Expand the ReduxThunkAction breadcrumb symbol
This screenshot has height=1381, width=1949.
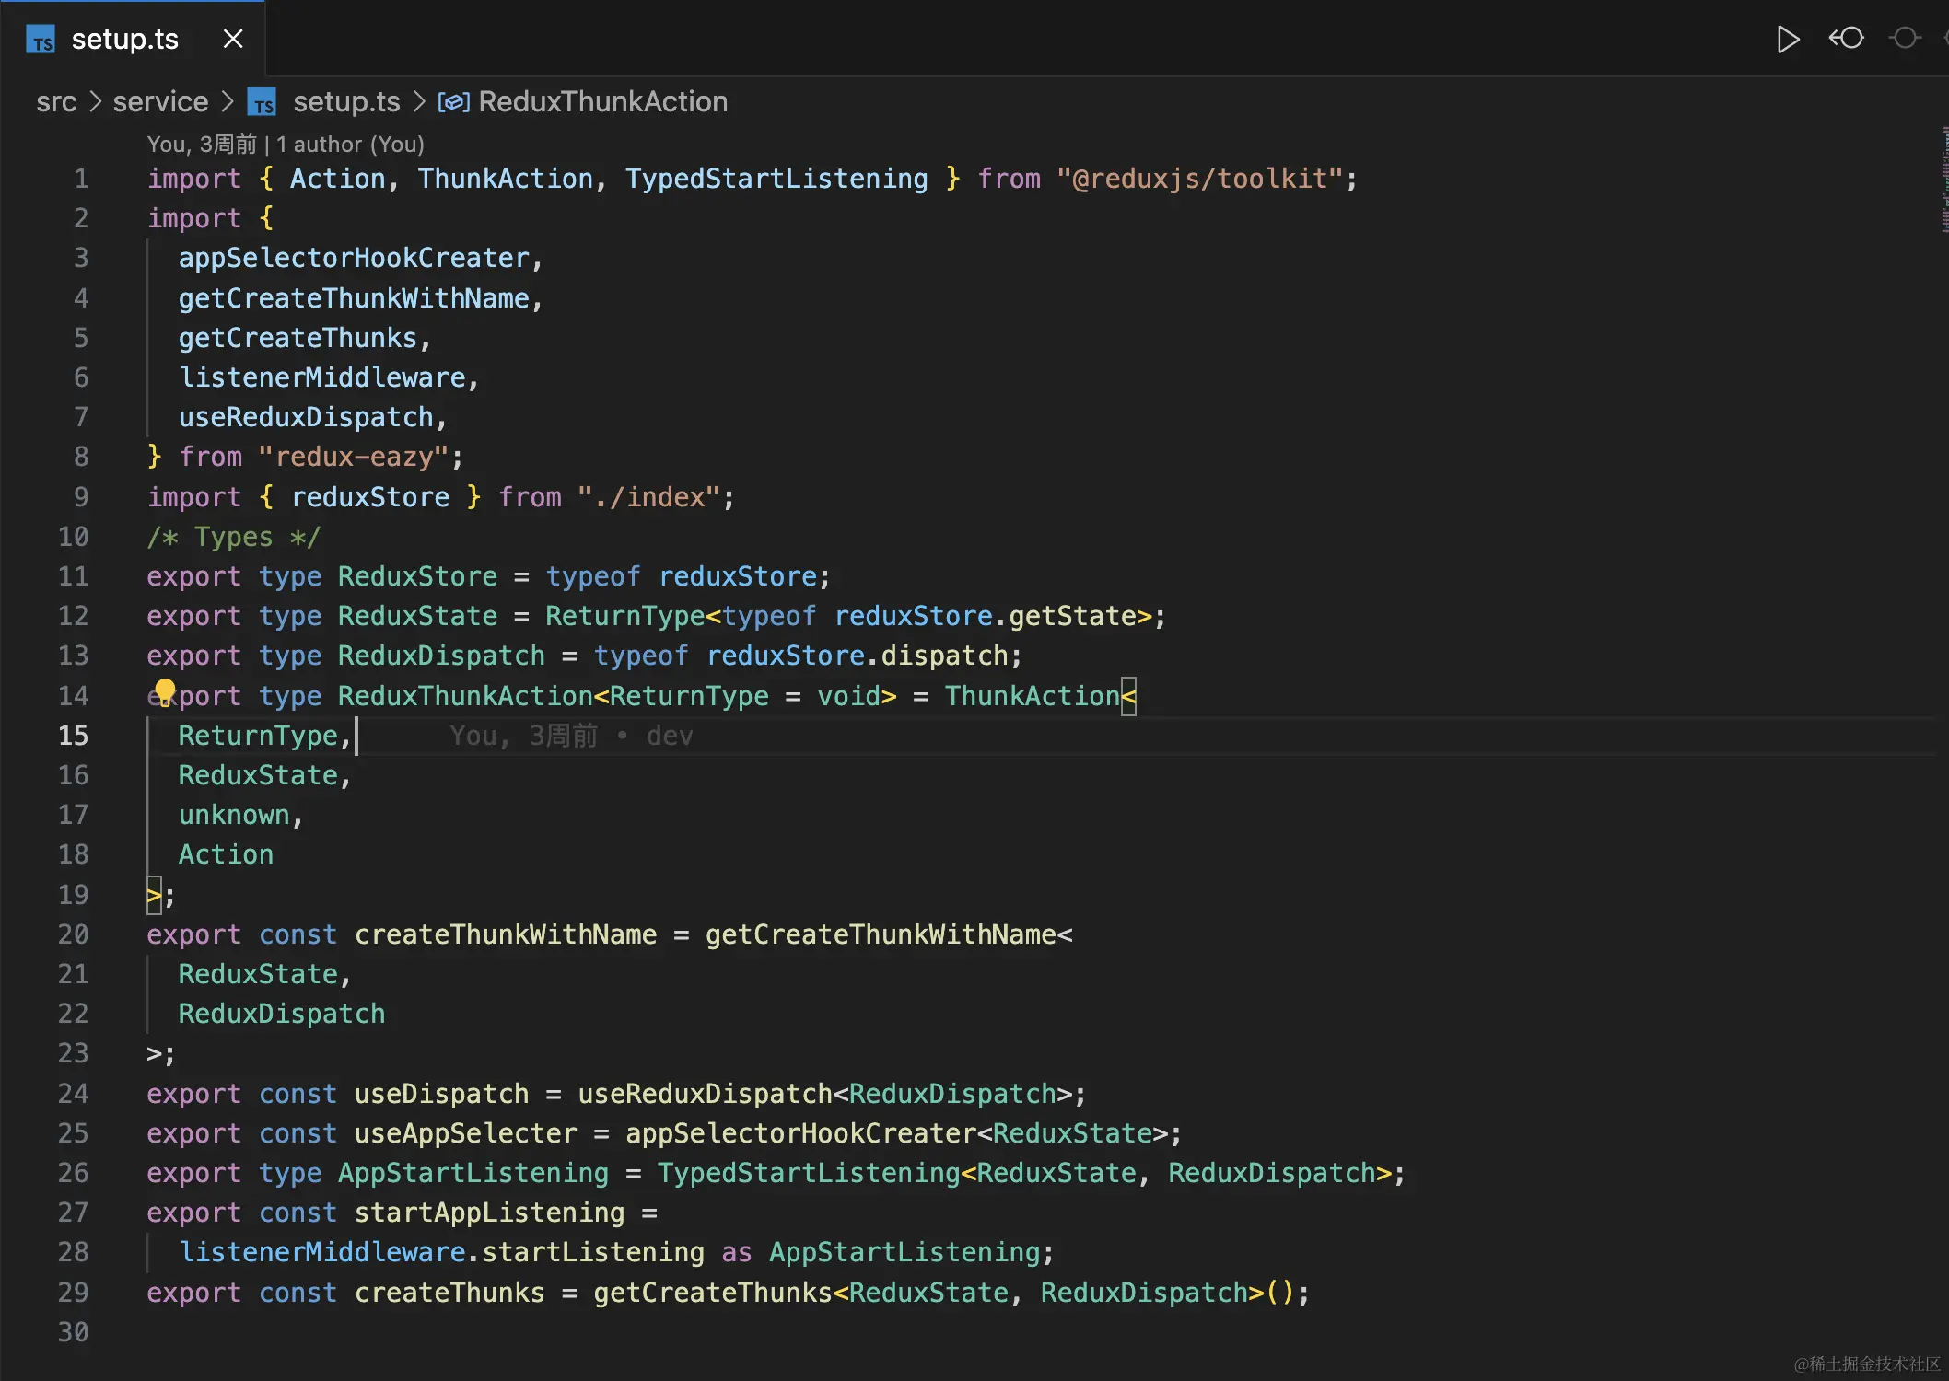click(602, 102)
